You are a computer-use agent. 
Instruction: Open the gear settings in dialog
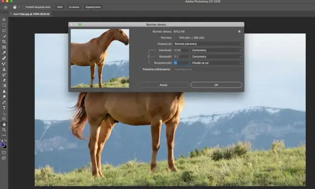pos(239,31)
